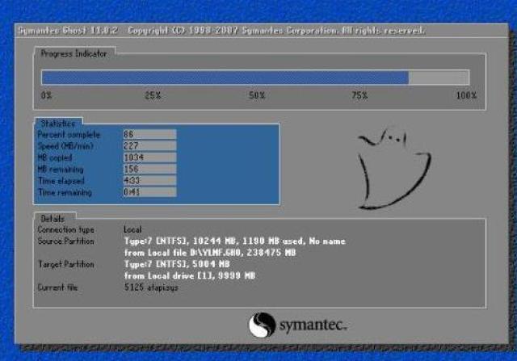Viewport: 517px width, 361px height.
Task: Click the Time elapsed value field
Action: tap(149, 180)
